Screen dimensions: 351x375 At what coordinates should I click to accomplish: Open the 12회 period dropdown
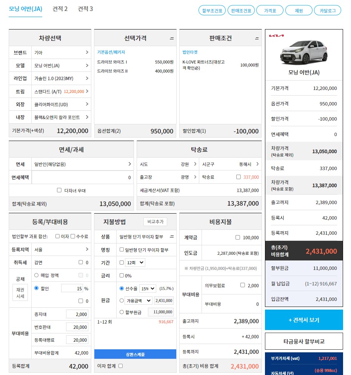coord(135,263)
